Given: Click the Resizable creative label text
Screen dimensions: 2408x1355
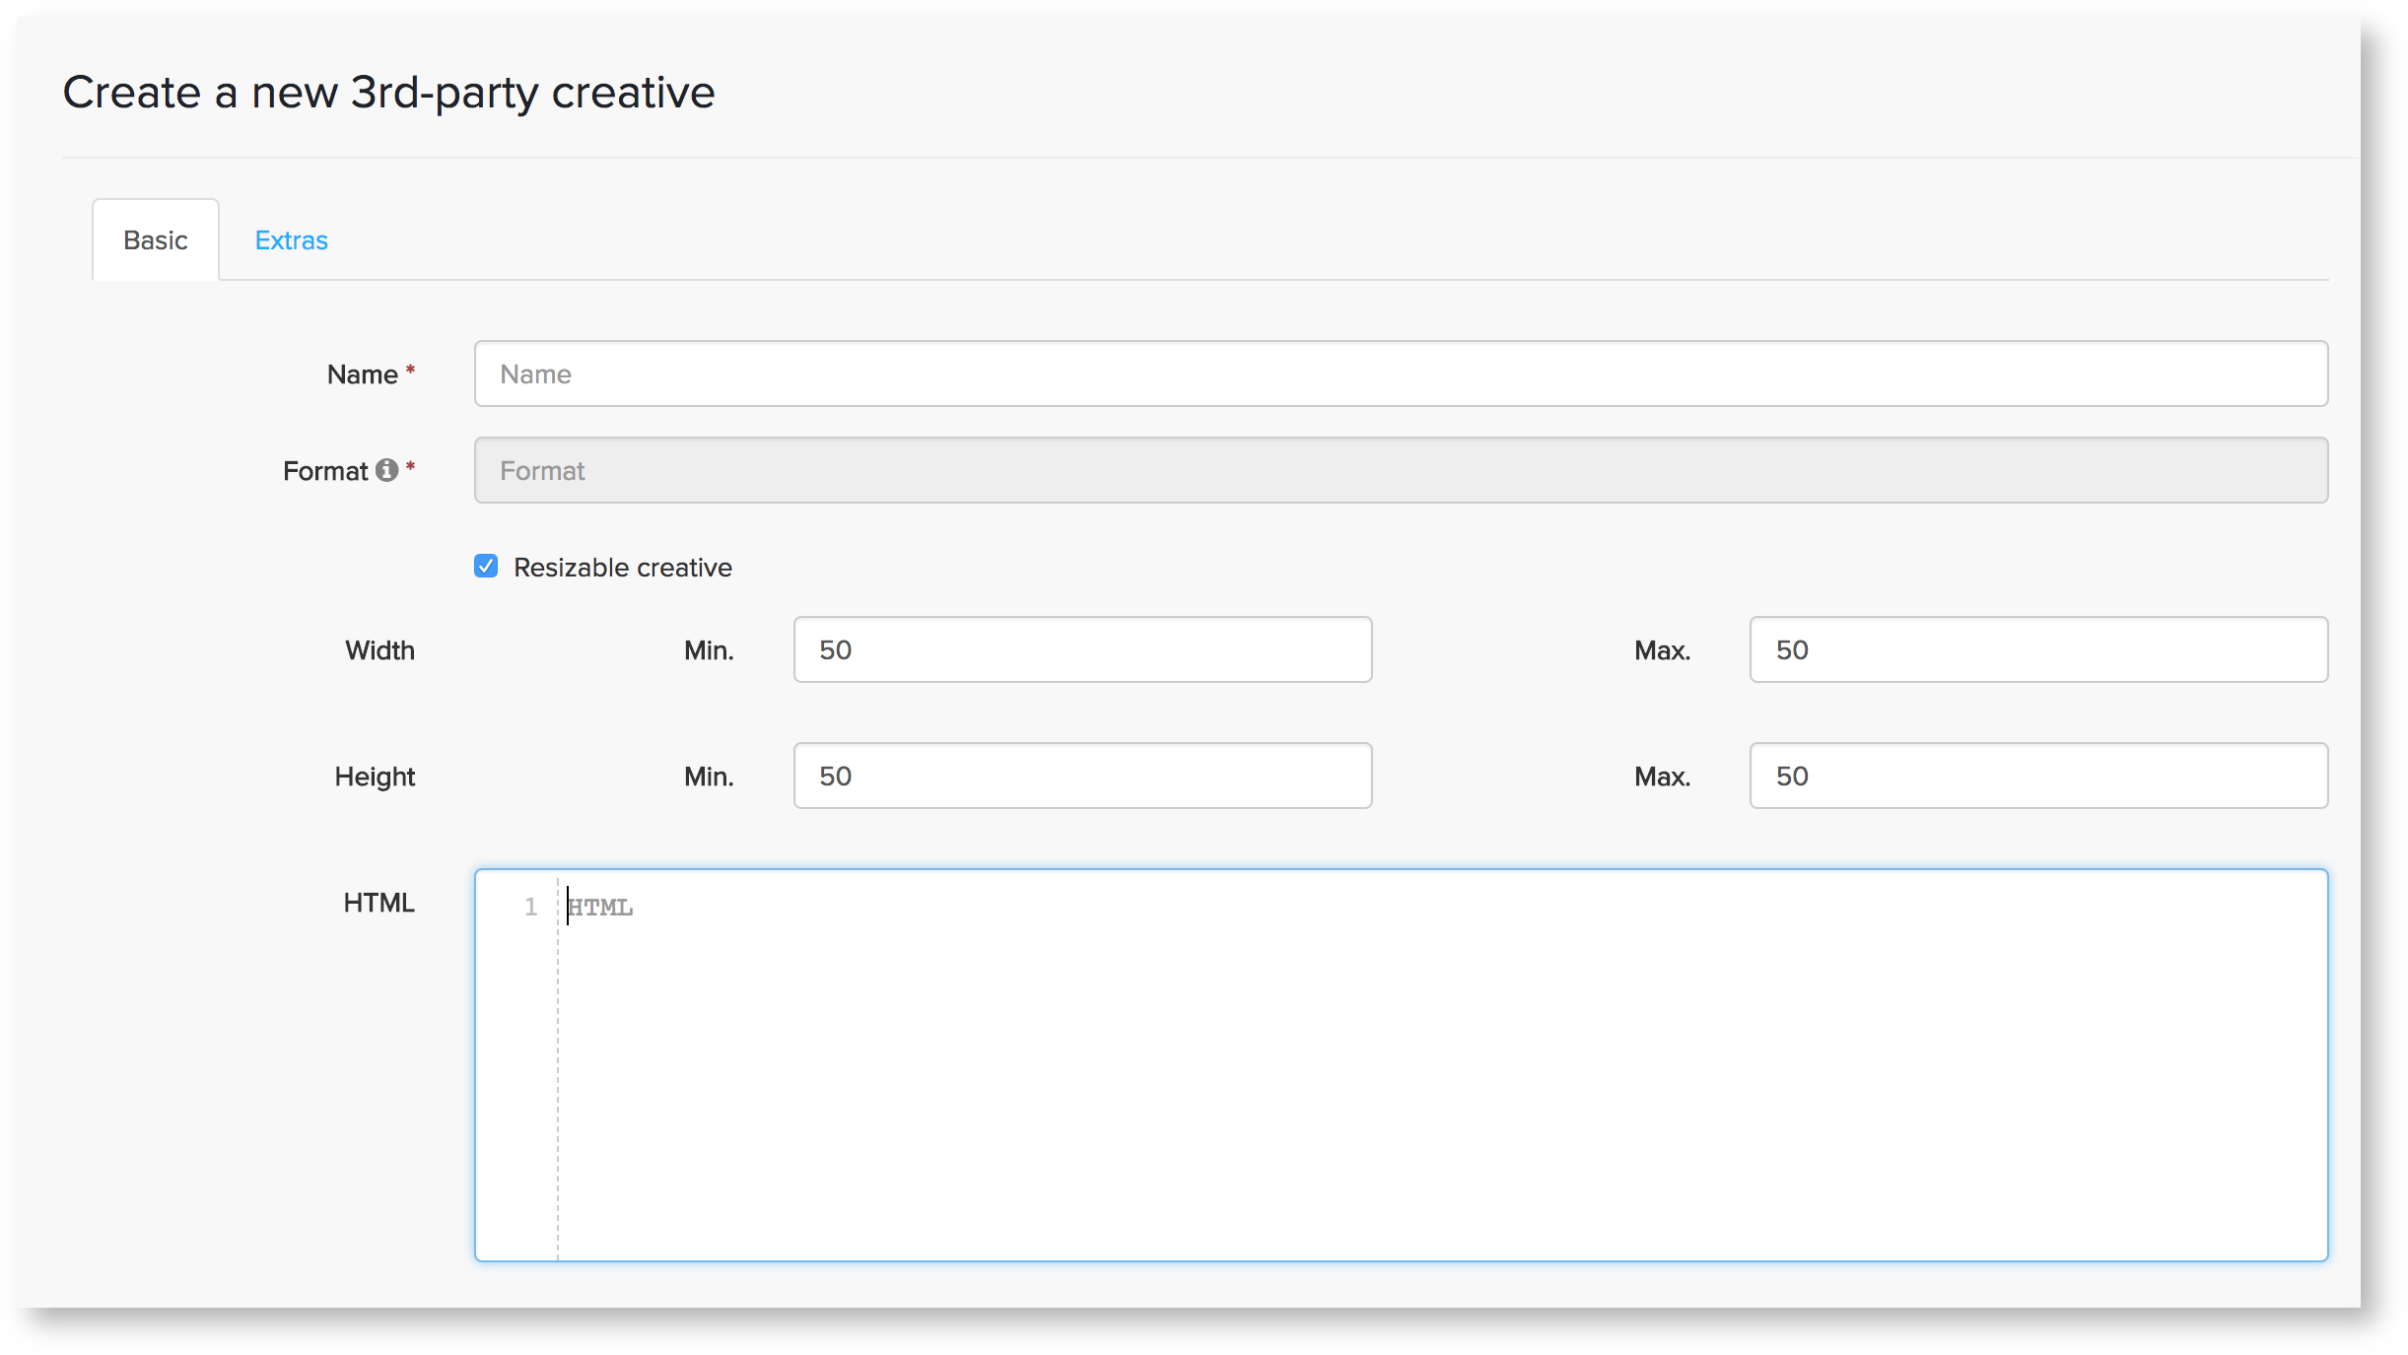Looking at the screenshot, I should tap(622, 568).
